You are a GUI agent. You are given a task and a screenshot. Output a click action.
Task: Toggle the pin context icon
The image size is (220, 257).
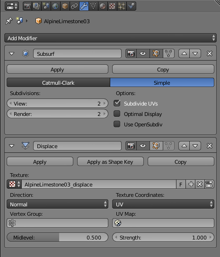[x=9, y=21]
